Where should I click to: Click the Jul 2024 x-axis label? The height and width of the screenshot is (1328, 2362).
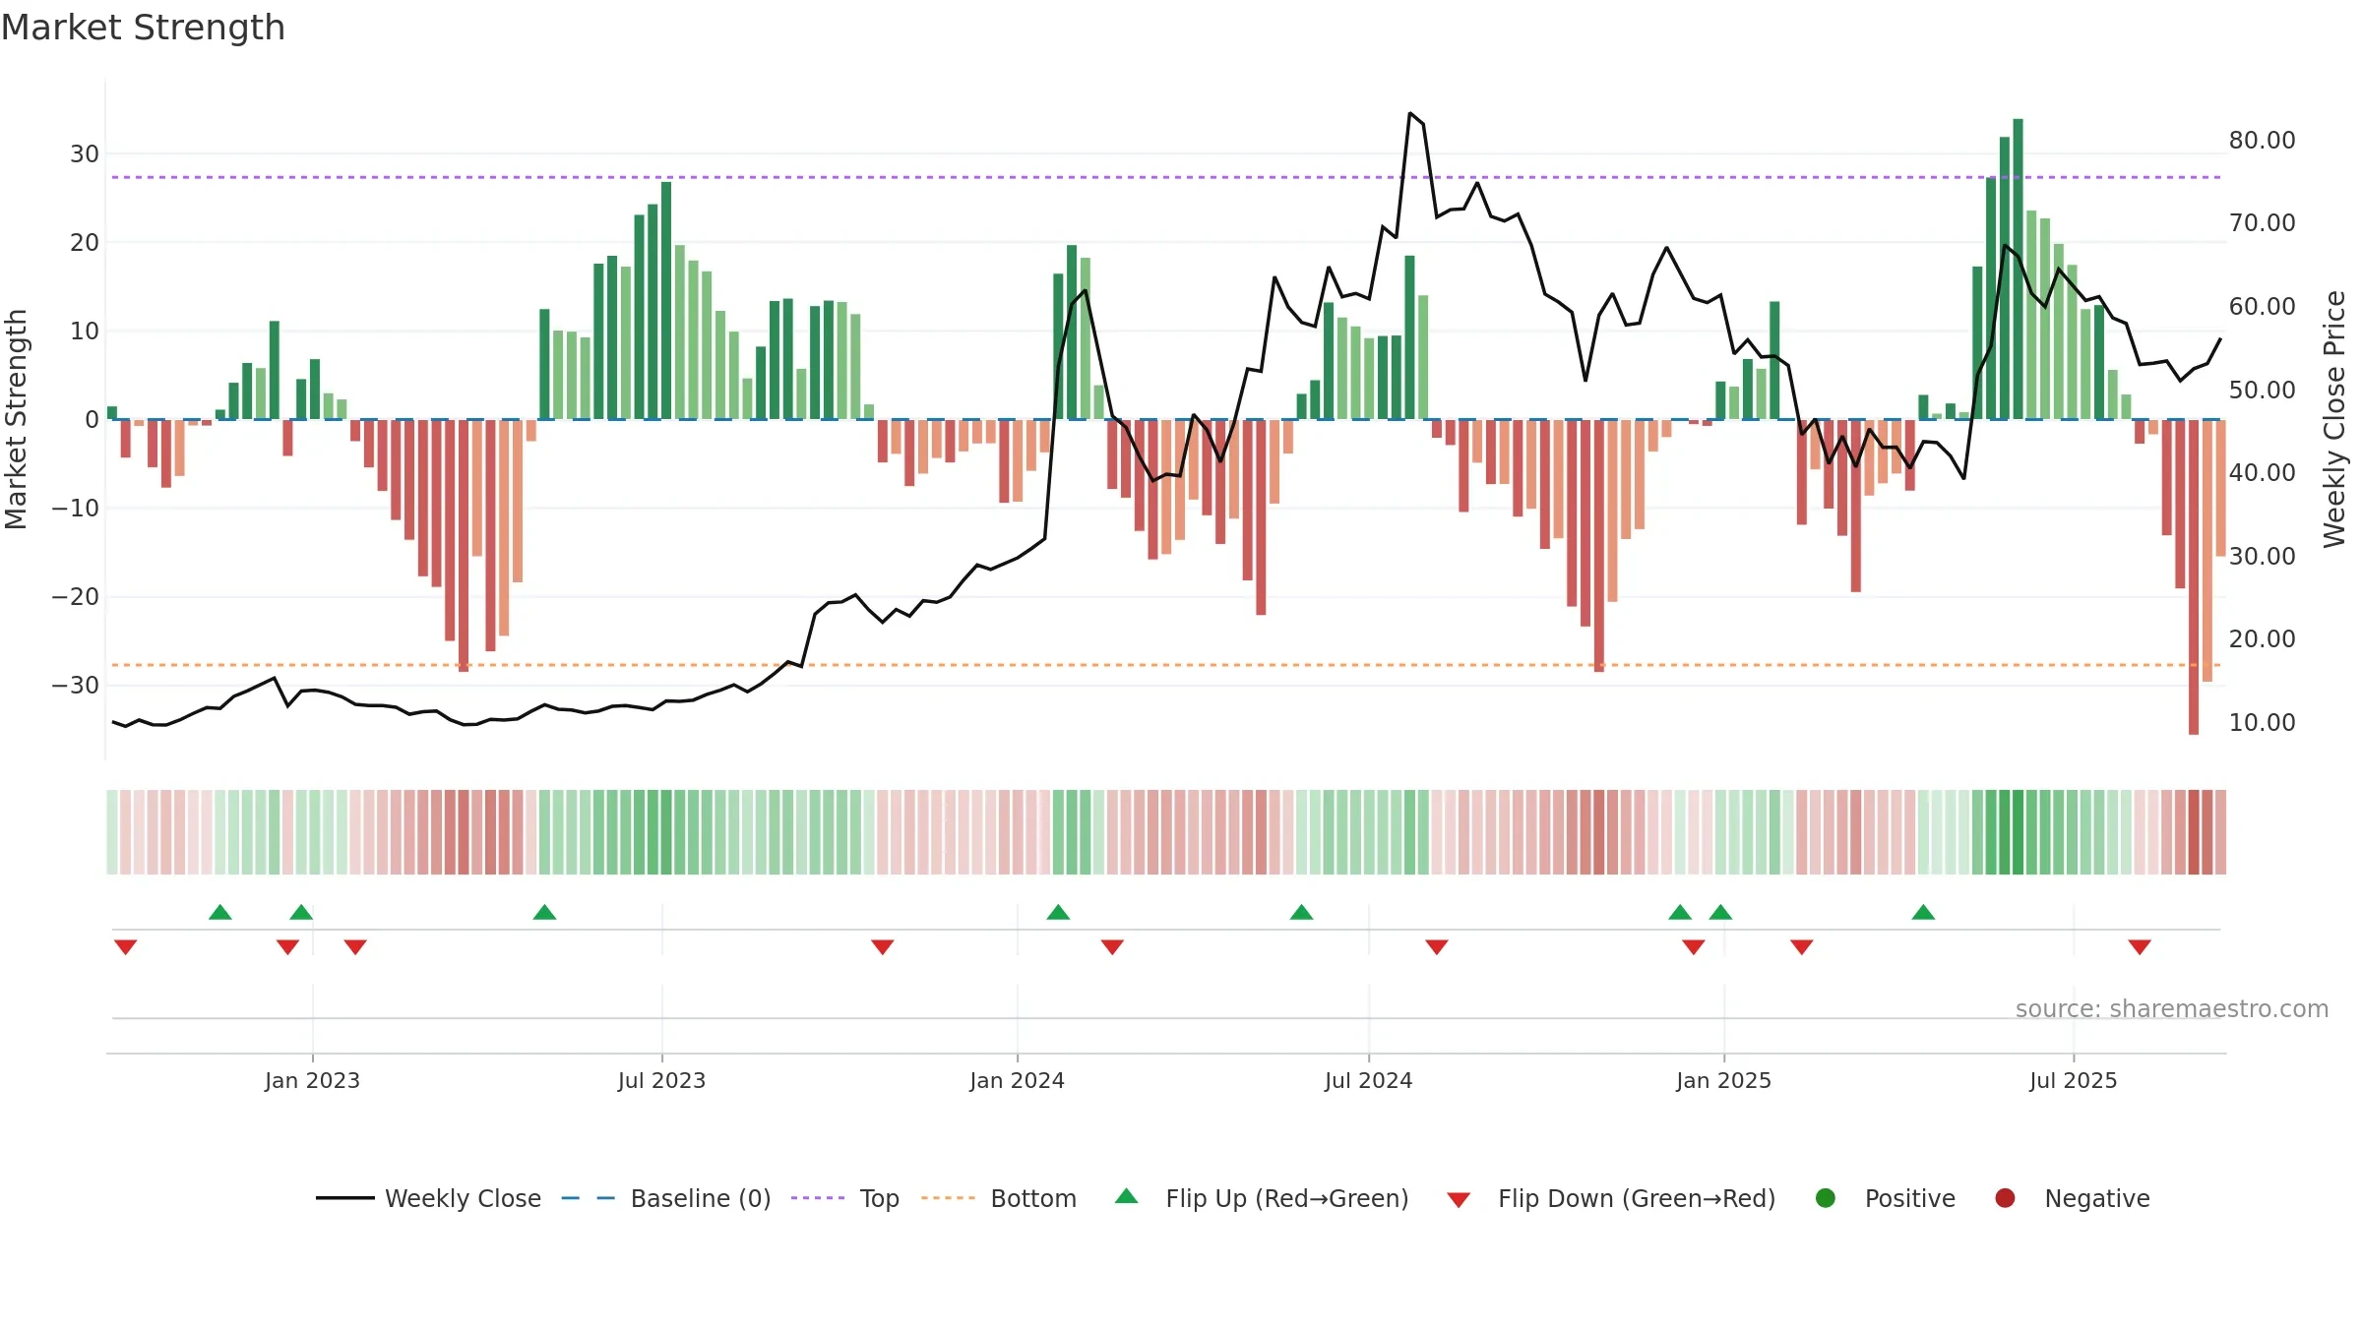pos(1368,1080)
